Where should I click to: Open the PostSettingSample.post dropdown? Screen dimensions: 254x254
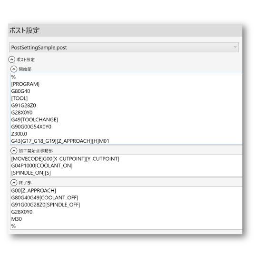tap(124, 47)
